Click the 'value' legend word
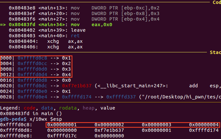Screen dimensions: 221x139 108,108
